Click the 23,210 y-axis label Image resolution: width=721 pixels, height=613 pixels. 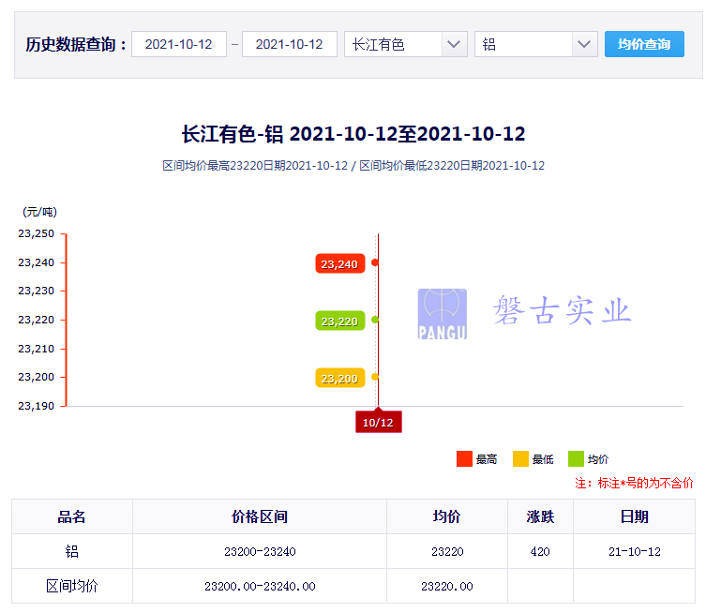pyautogui.click(x=36, y=349)
